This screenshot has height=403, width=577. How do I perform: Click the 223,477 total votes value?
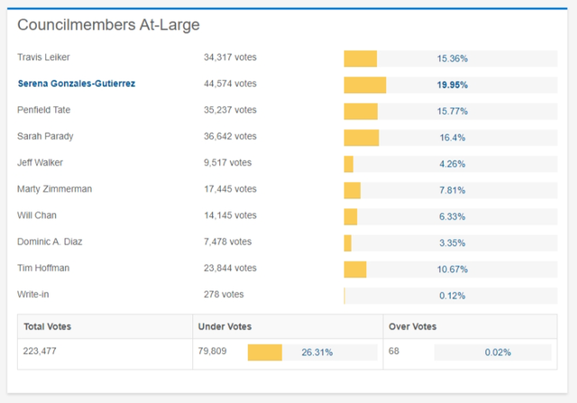tap(41, 352)
